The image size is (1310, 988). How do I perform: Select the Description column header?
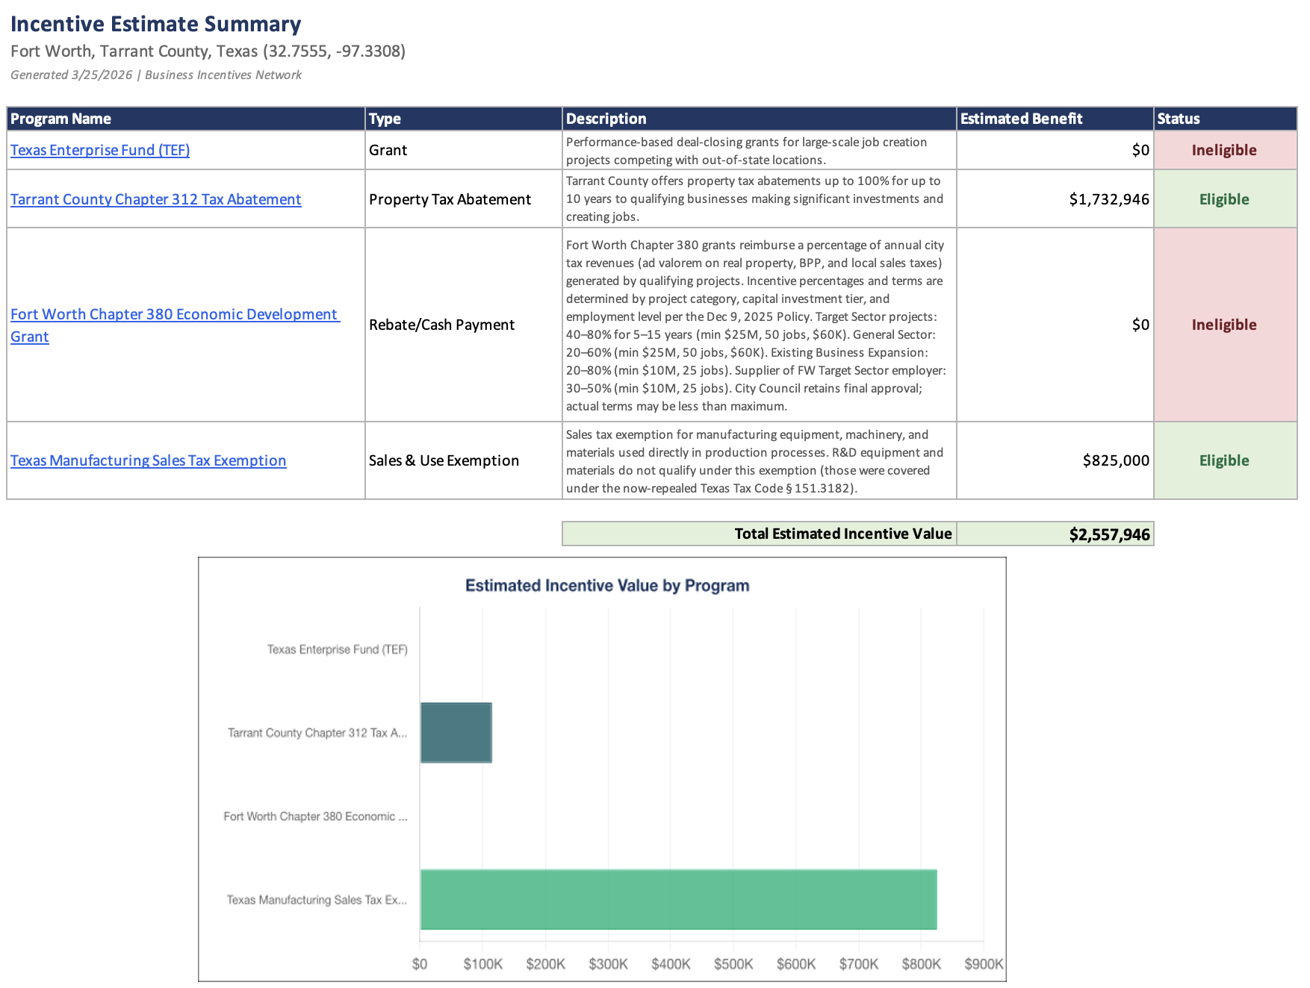pos(606,119)
